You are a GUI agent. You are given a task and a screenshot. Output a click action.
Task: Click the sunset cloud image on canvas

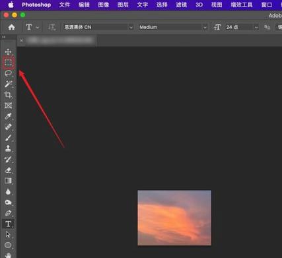[174, 218]
